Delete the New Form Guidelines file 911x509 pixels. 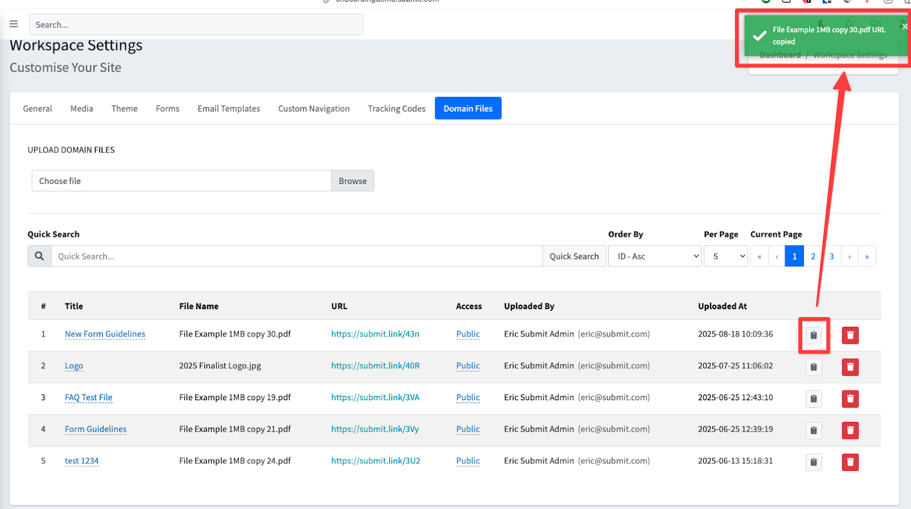pos(850,335)
